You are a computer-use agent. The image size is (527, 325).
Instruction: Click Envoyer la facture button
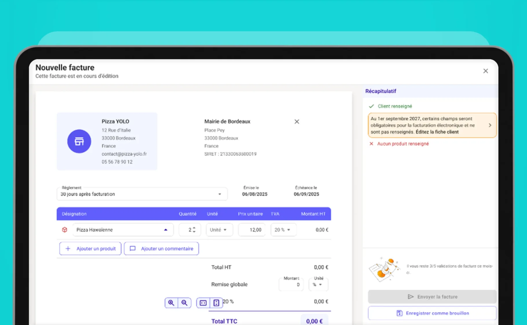[432, 297]
